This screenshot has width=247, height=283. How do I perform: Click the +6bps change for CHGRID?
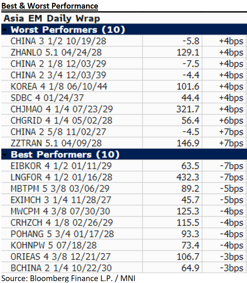(x=231, y=121)
